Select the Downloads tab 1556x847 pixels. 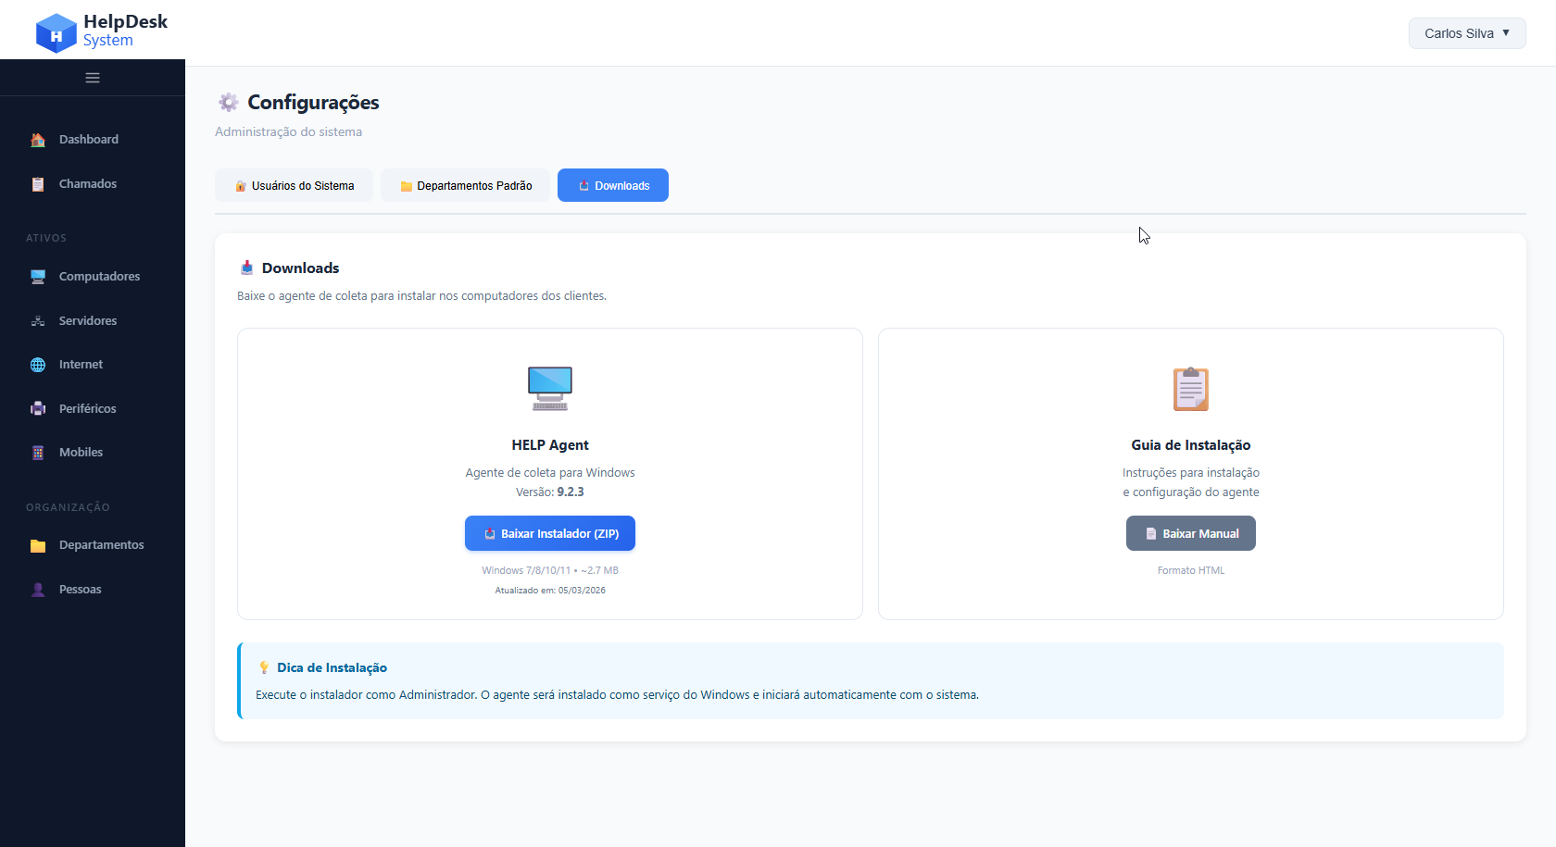click(612, 185)
